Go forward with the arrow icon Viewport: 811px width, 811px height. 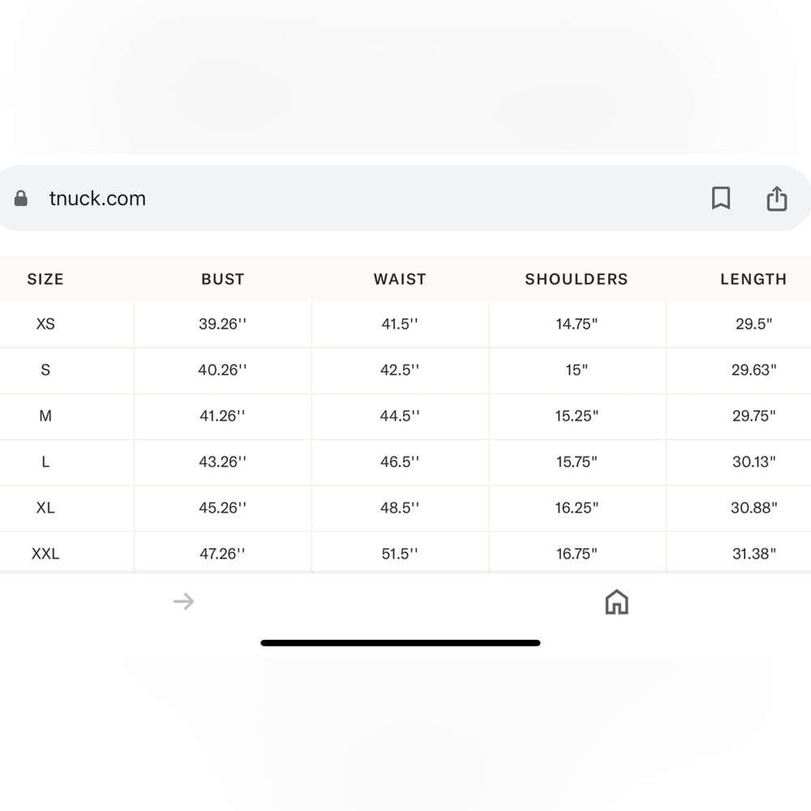coord(183,602)
